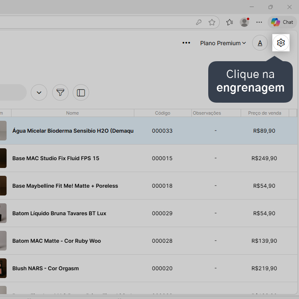This screenshot has height=299, width=299.
Task: Click the settings gear icon
Action: (x=281, y=43)
